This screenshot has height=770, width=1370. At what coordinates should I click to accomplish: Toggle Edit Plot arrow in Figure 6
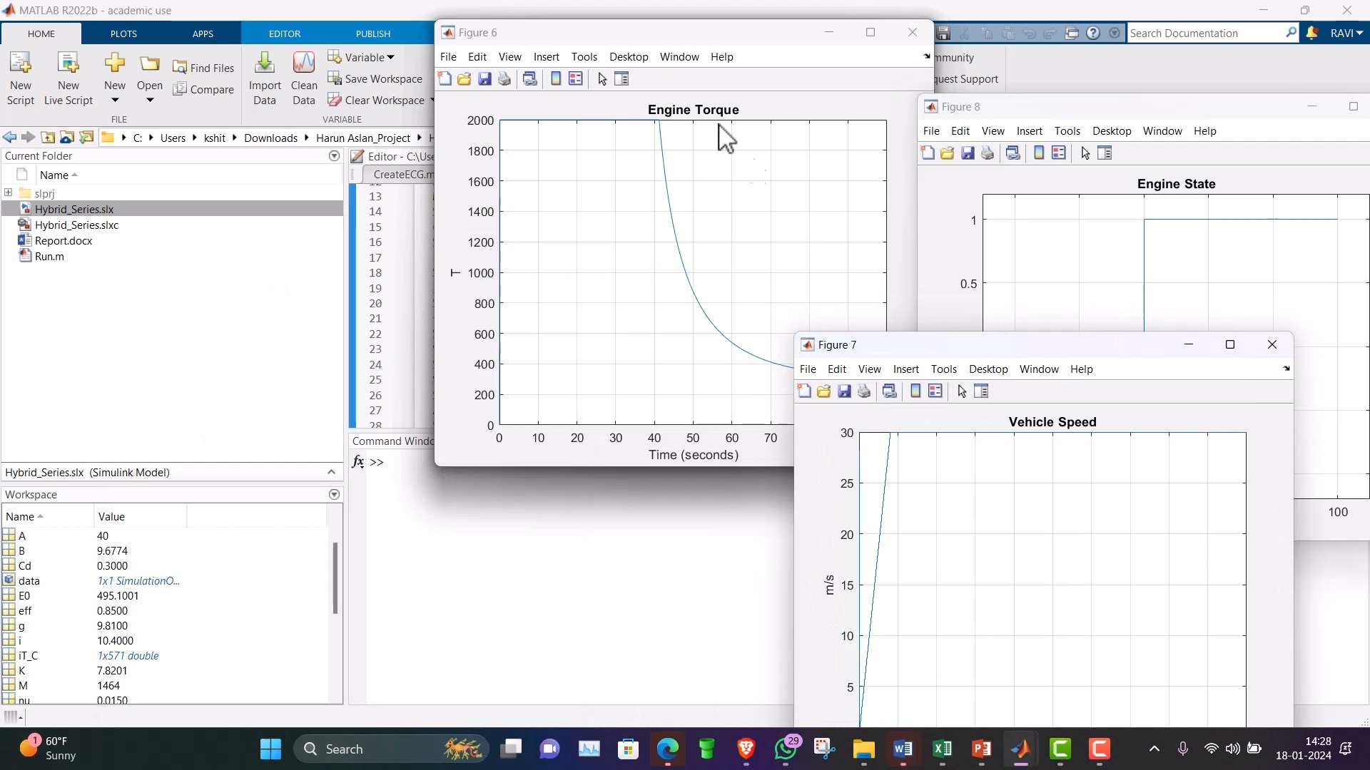pyautogui.click(x=602, y=79)
